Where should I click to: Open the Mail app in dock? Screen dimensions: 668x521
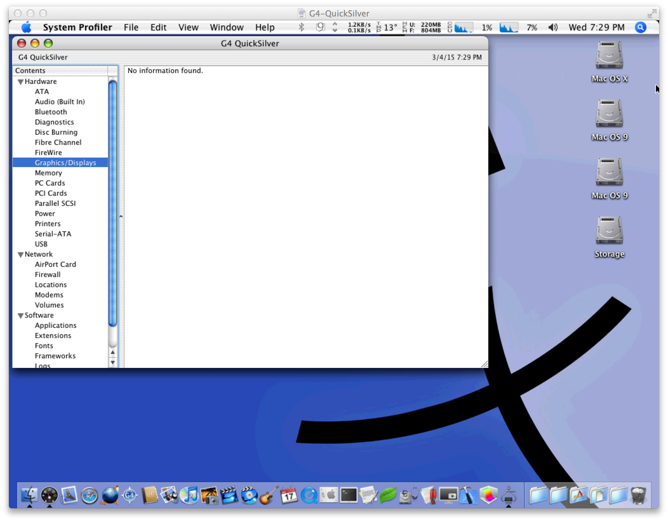pyautogui.click(x=70, y=495)
